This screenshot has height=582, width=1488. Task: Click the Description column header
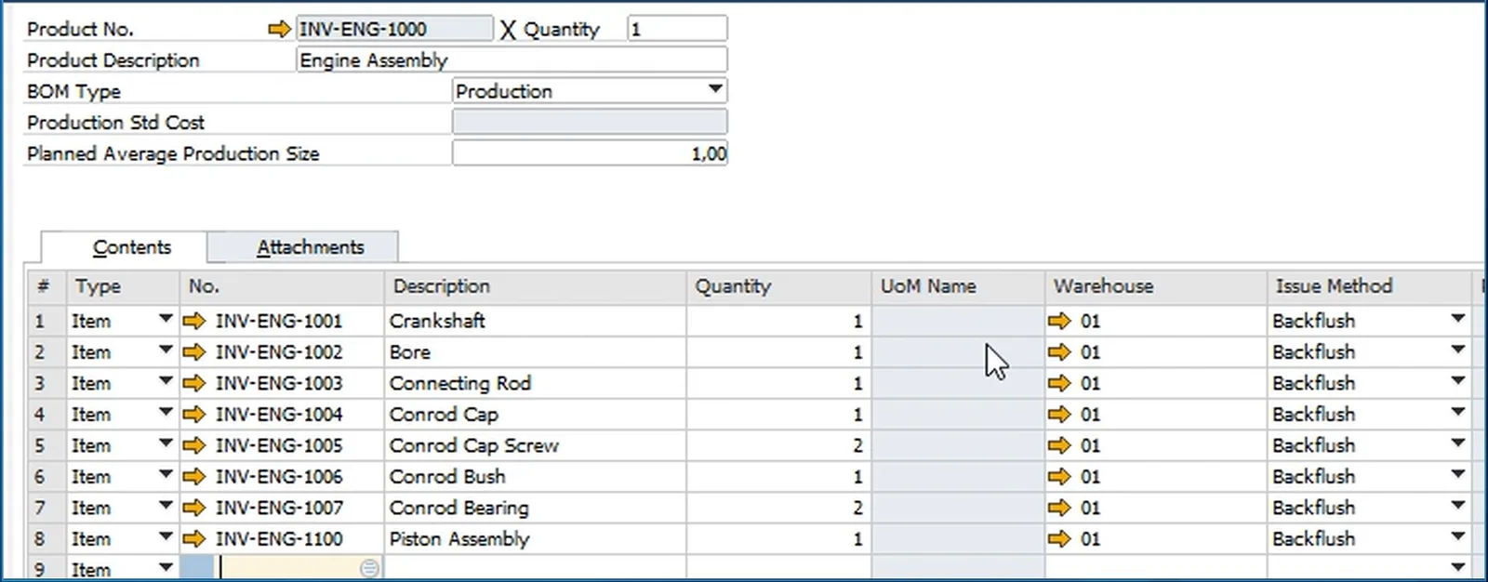pos(535,286)
